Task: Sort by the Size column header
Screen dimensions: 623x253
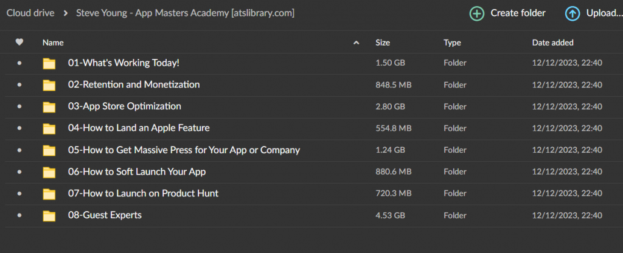Action: click(383, 43)
